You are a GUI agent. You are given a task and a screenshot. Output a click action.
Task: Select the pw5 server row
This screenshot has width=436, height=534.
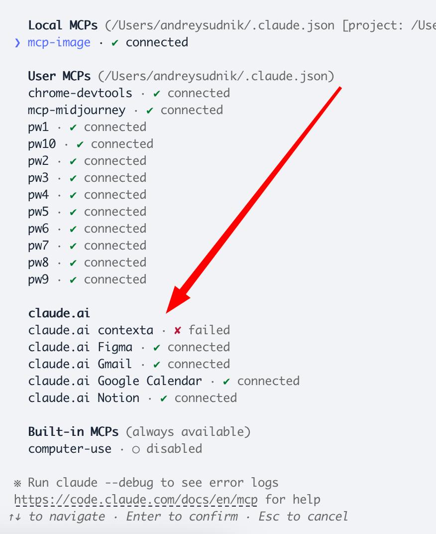[38, 212]
